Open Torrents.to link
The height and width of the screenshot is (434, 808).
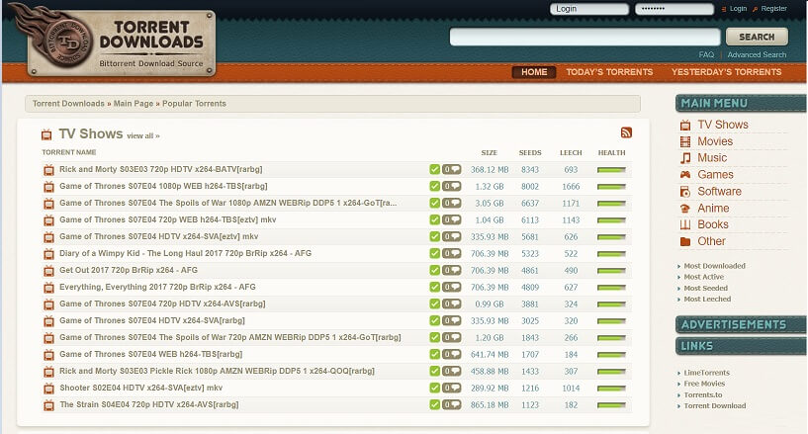coord(703,395)
